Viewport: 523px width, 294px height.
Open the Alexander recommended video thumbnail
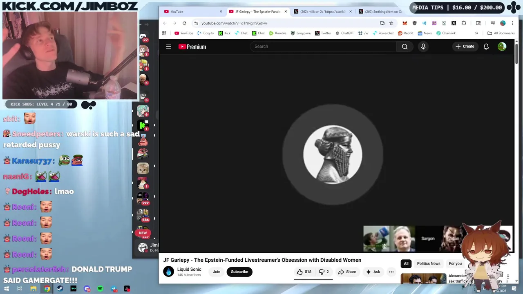click(423, 278)
